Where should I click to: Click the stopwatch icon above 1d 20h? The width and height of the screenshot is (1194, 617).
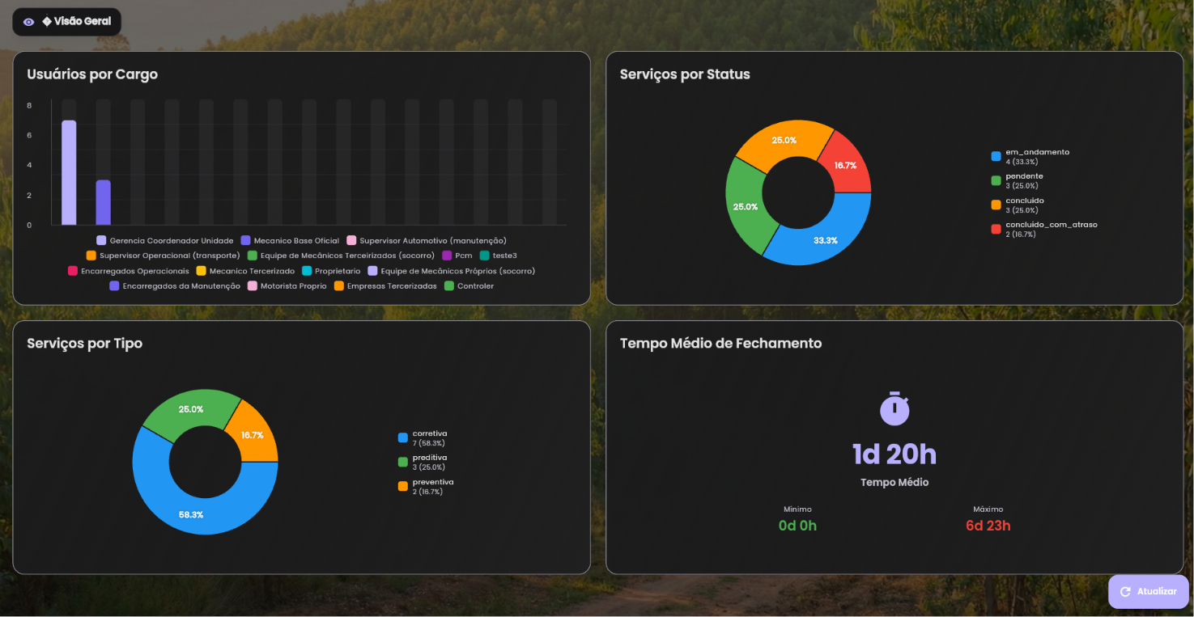pyautogui.click(x=894, y=408)
